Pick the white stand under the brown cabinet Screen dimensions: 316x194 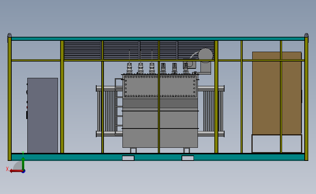[x=277, y=144]
